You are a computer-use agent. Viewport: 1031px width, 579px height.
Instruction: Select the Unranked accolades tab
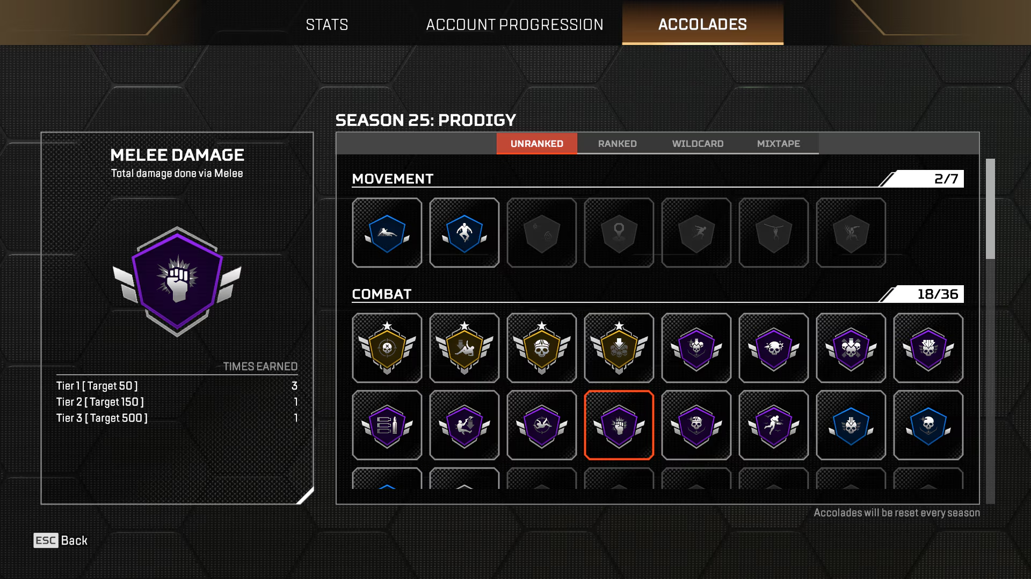coord(537,144)
